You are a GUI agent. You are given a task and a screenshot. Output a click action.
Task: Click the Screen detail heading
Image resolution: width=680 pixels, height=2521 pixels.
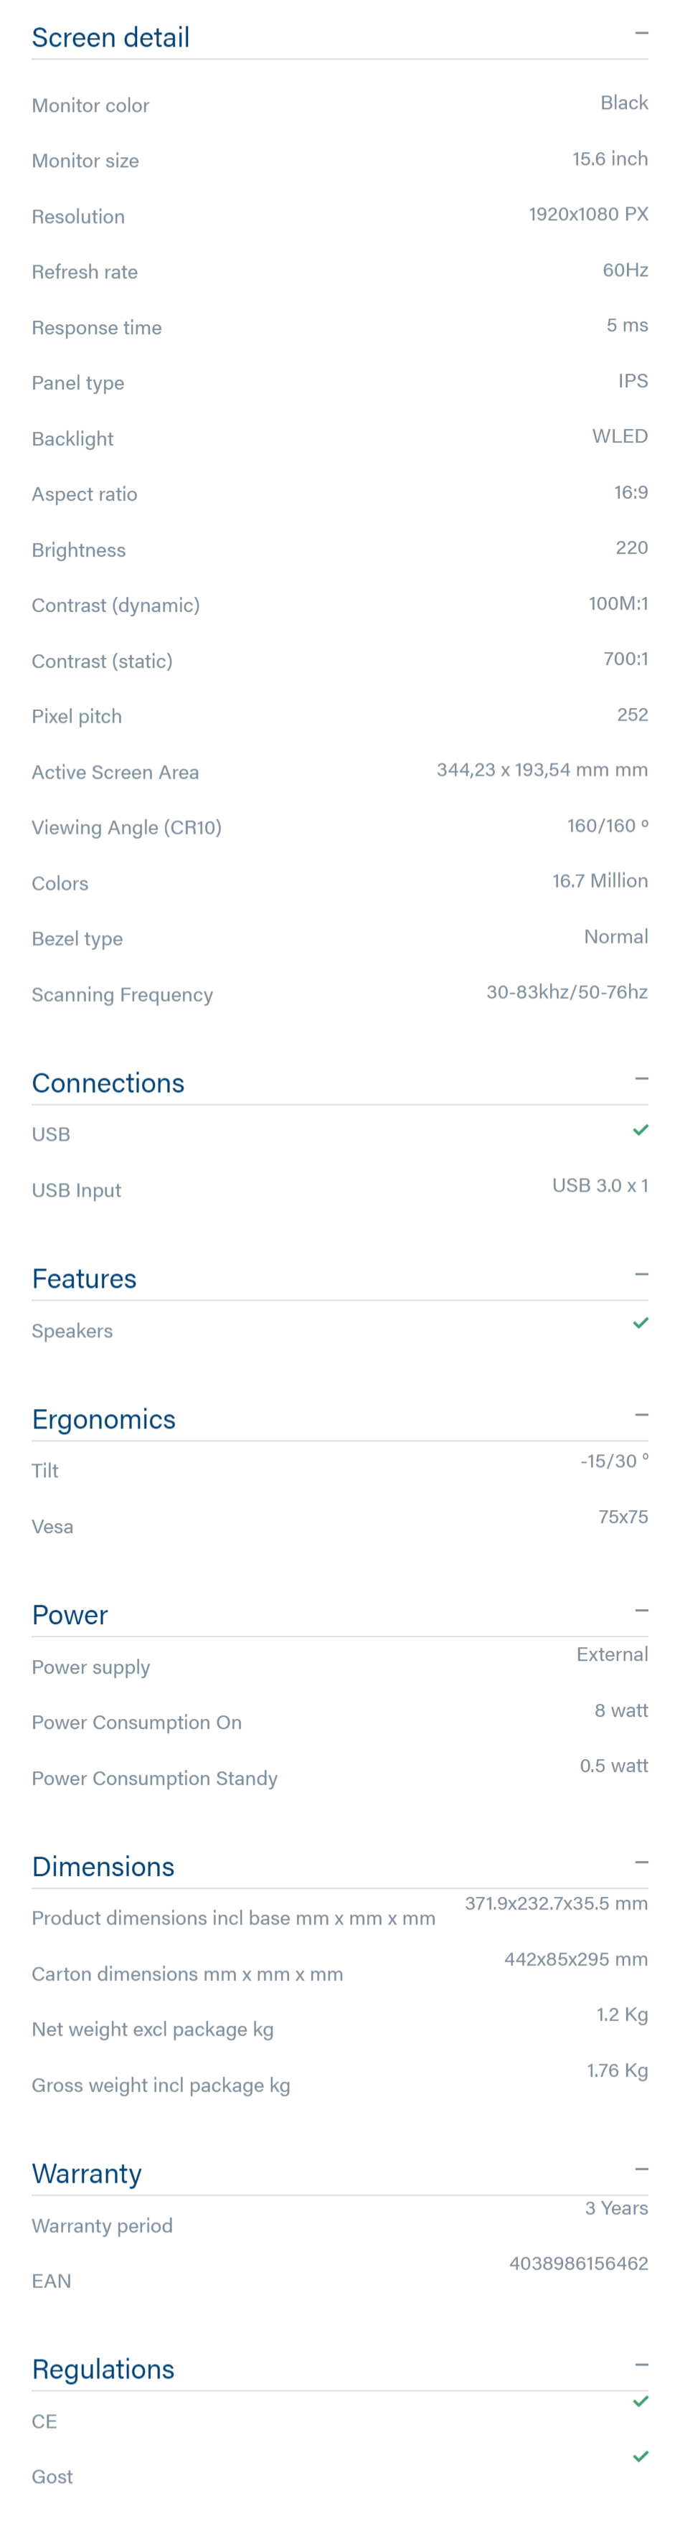[110, 37]
